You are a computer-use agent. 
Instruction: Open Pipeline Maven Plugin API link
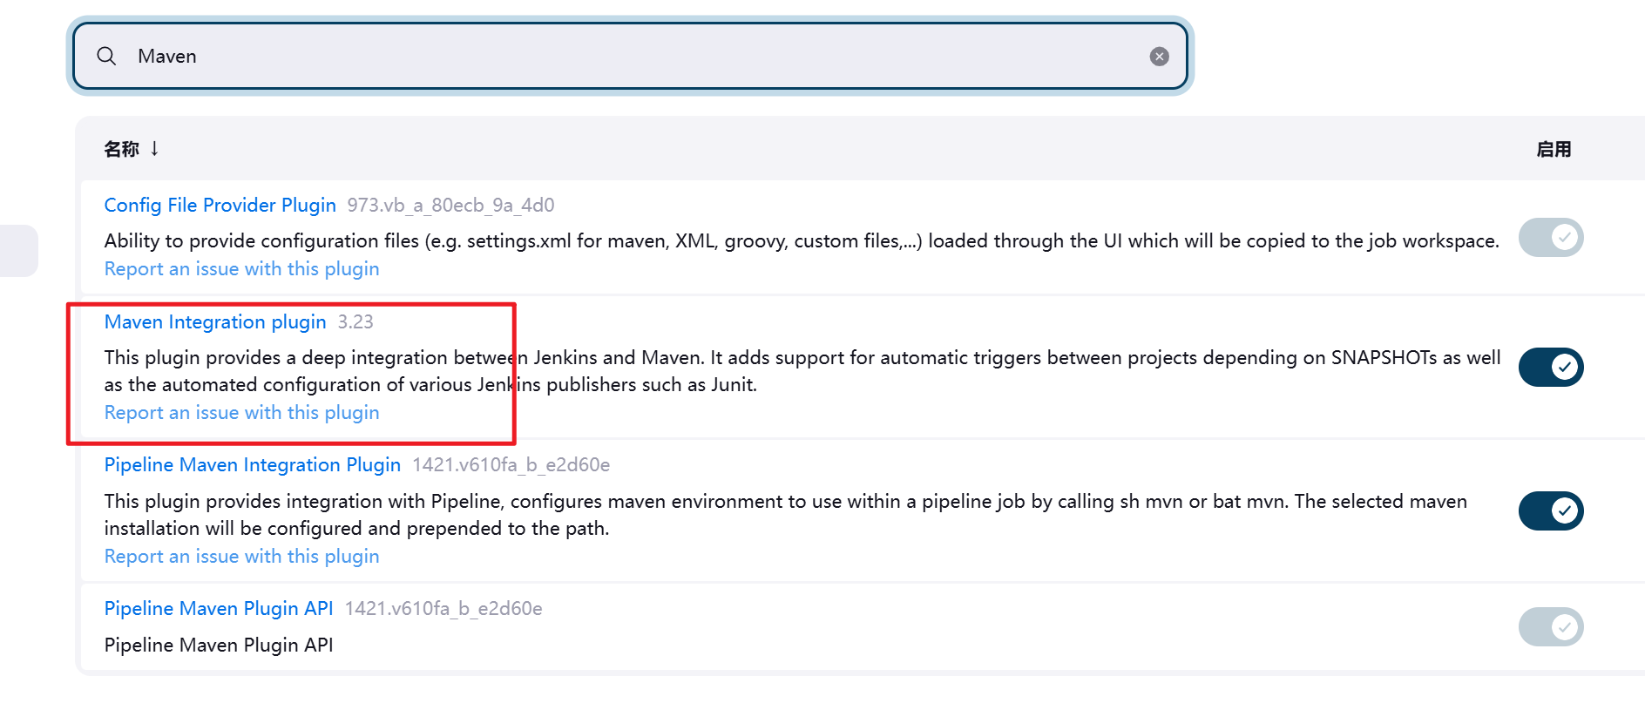219,608
